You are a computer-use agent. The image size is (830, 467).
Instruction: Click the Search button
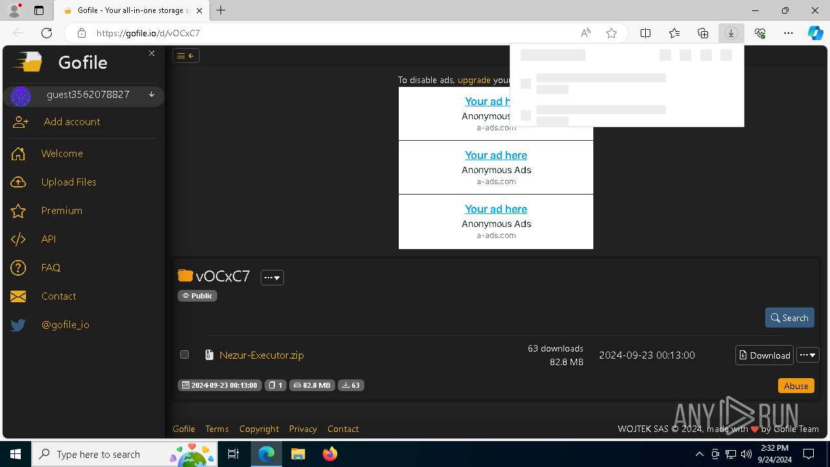790,318
